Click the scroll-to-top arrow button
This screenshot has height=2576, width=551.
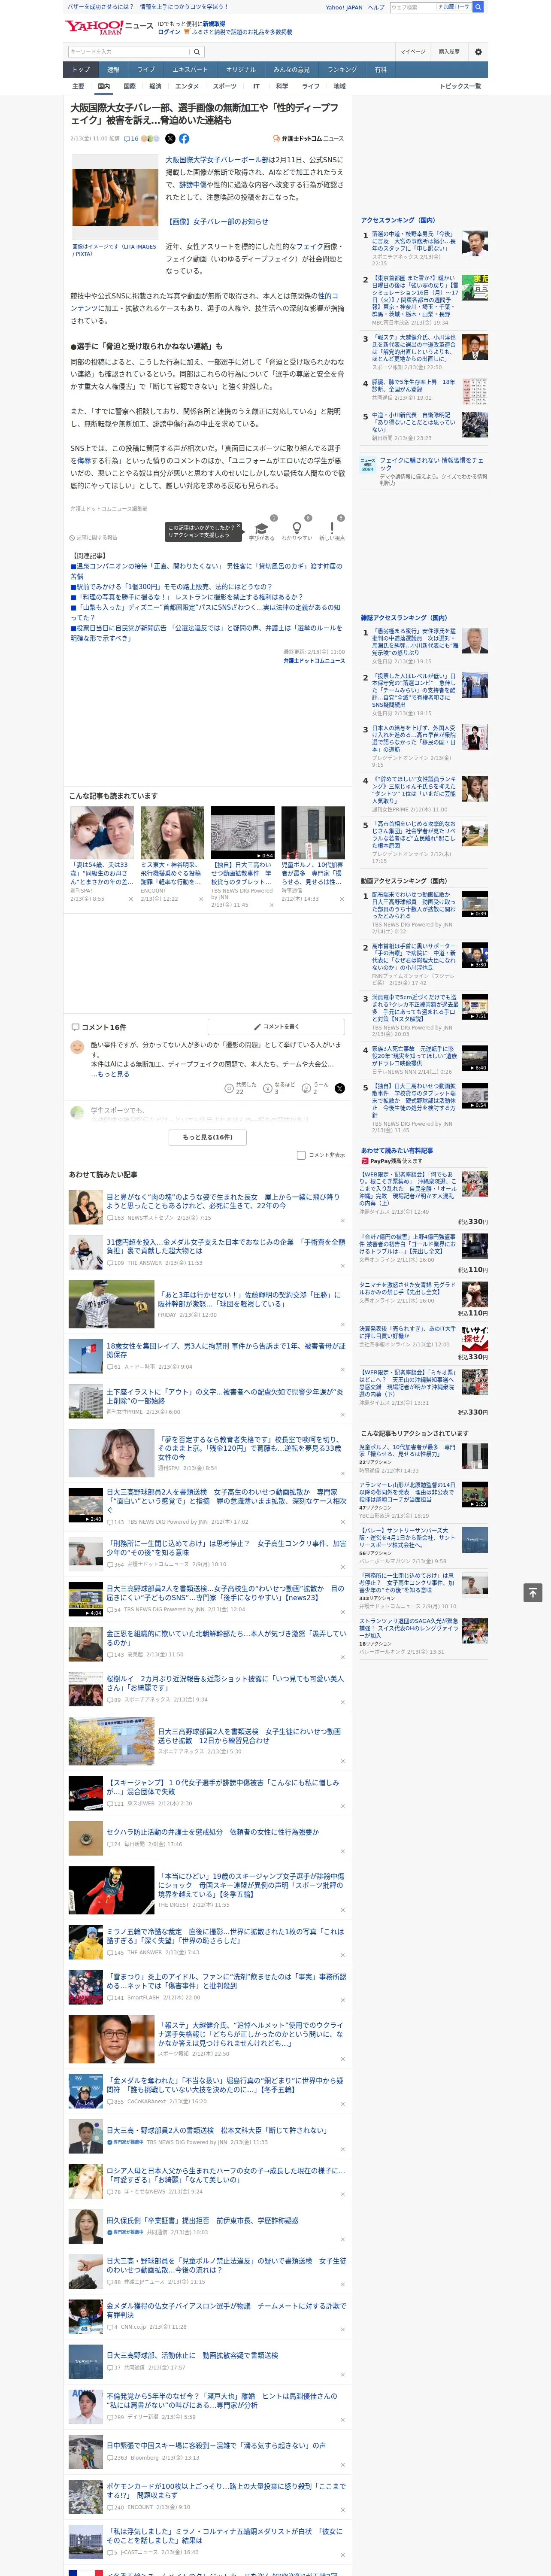(x=533, y=1592)
